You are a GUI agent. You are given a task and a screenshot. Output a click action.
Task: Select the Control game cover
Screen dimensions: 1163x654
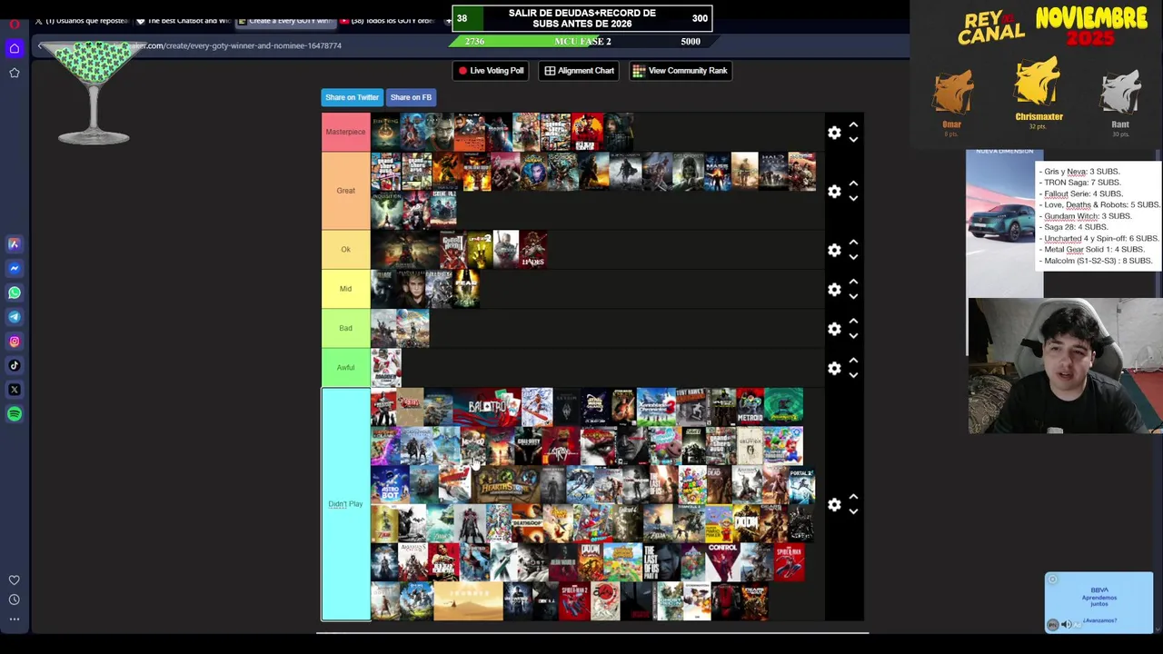point(723,562)
